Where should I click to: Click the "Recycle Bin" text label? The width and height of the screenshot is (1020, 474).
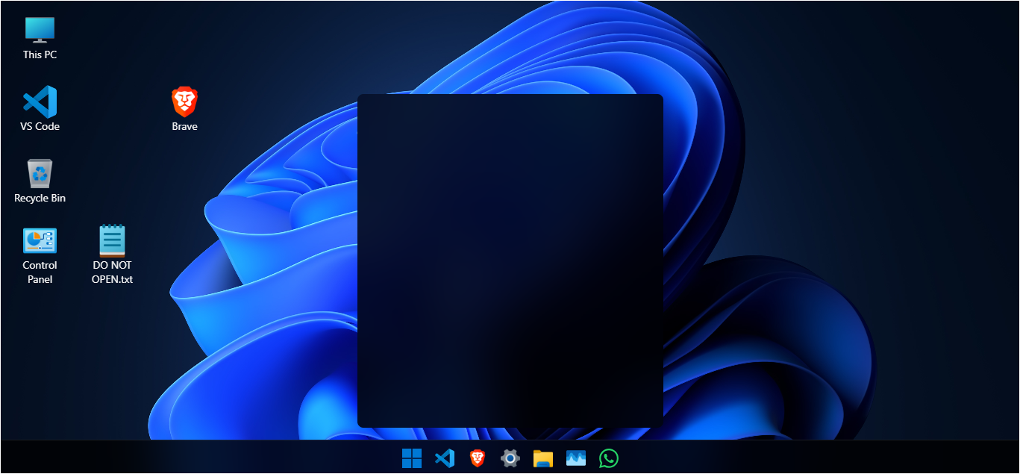coord(40,198)
